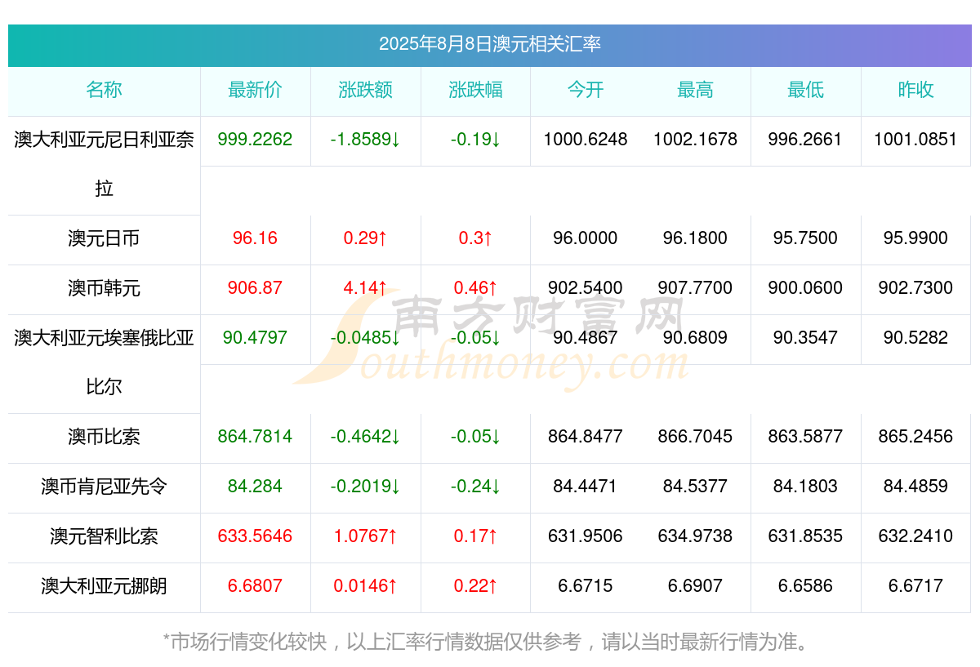
Task: Click change amount 4.14↑
Action: click(x=366, y=288)
